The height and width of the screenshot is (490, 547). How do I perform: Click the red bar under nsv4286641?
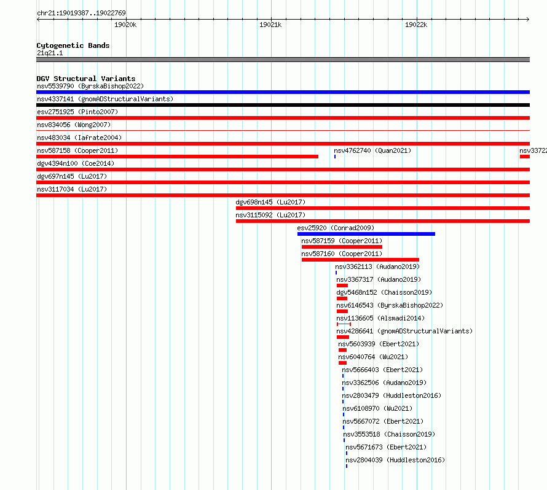coord(343,337)
